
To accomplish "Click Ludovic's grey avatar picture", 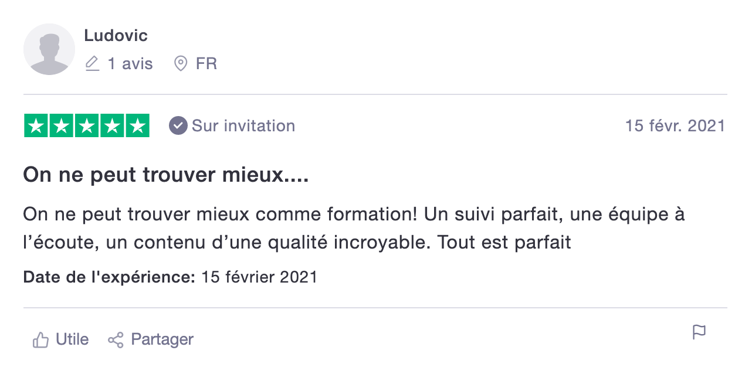I will (x=49, y=49).
